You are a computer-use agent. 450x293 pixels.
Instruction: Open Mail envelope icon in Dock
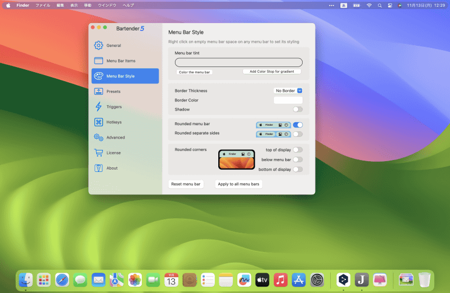click(x=98, y=280)
